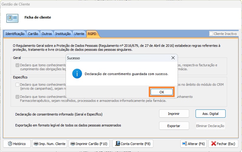
Task: Click OK in the Sucesso dialog
Action: click(x=162, y=92)
